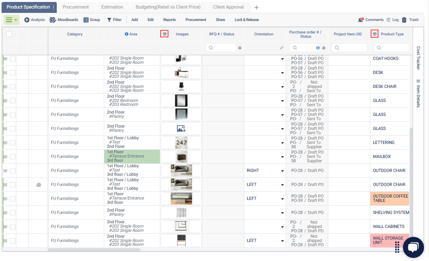Click the comment bubble on Outdoor Chair row

pos(39,185)
